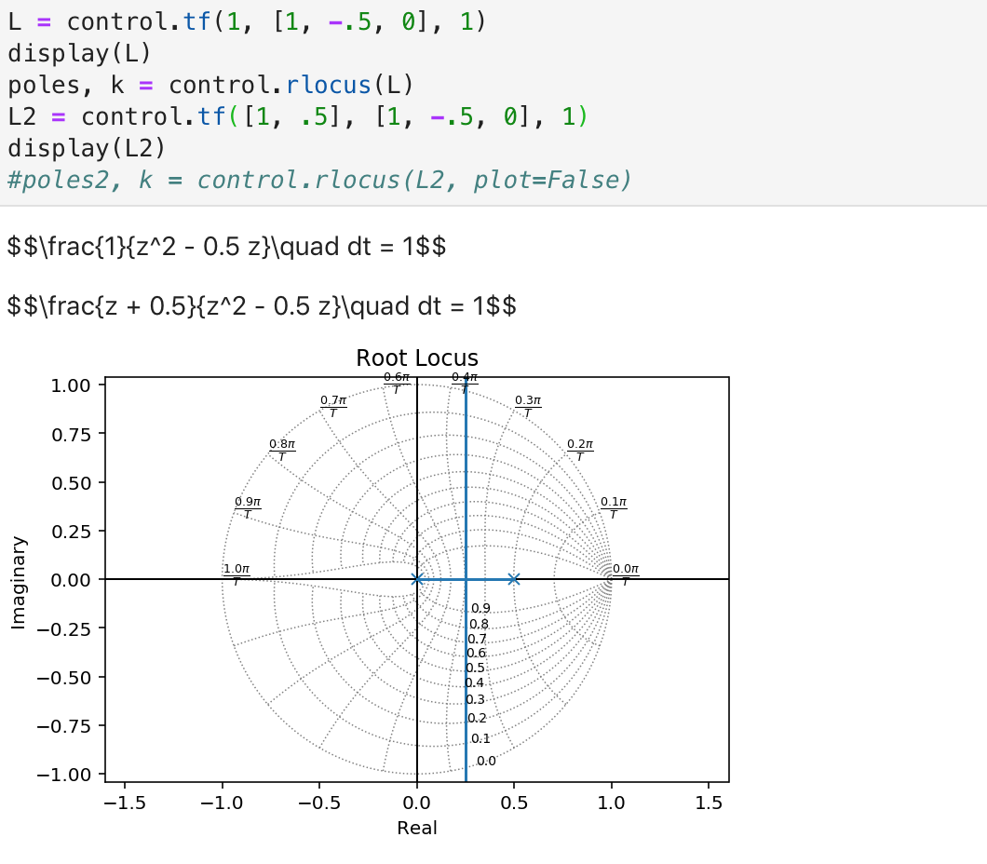Click the first line defining L transfer function

tap(247, 22)
